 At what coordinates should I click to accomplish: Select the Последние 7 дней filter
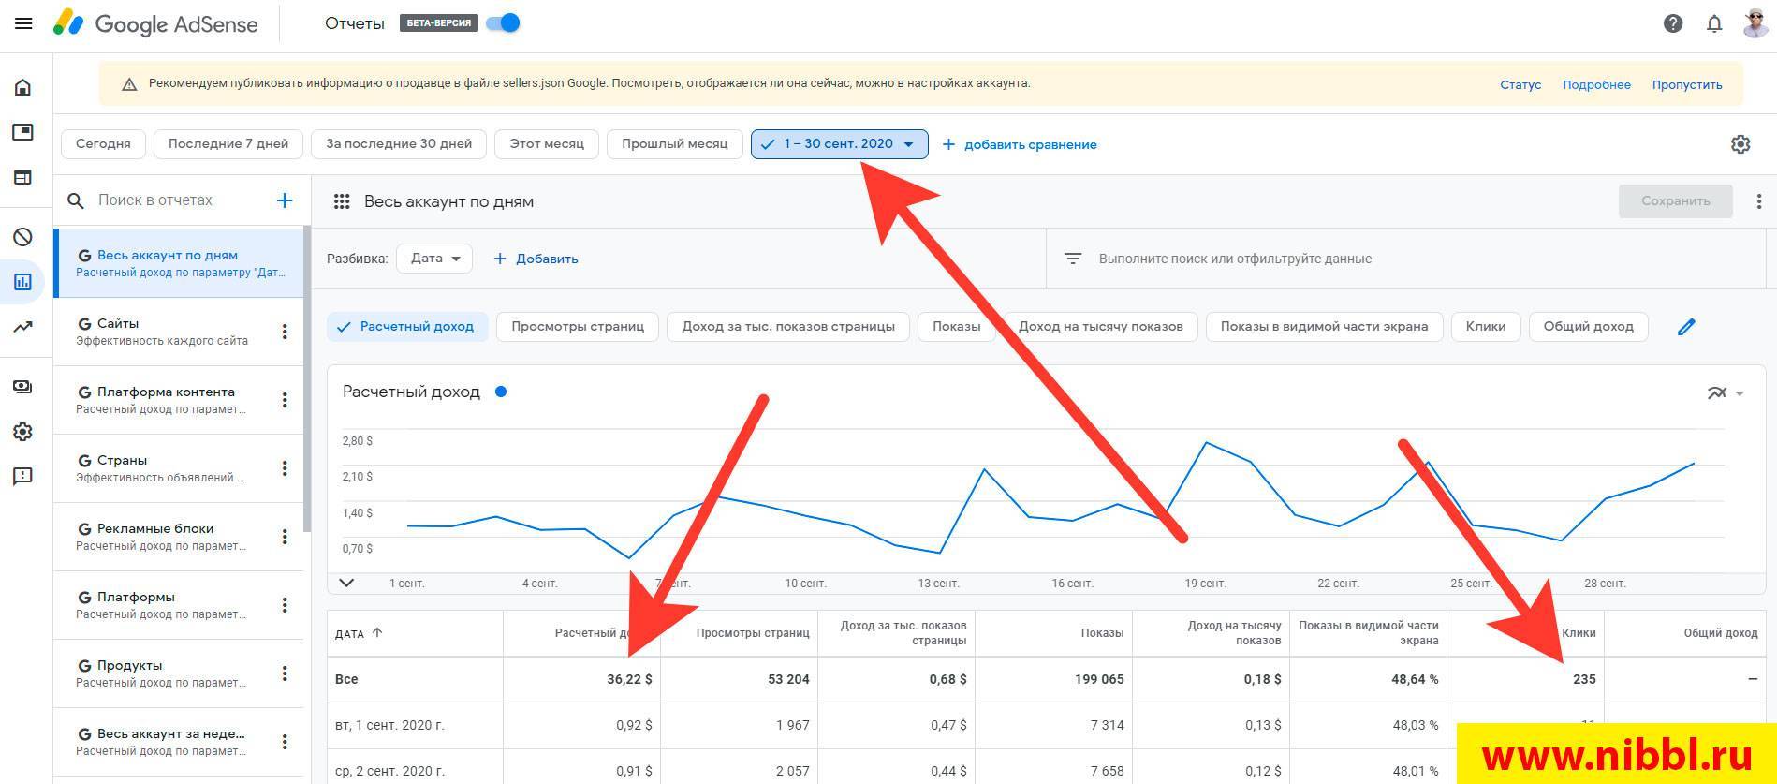(228, 144)
